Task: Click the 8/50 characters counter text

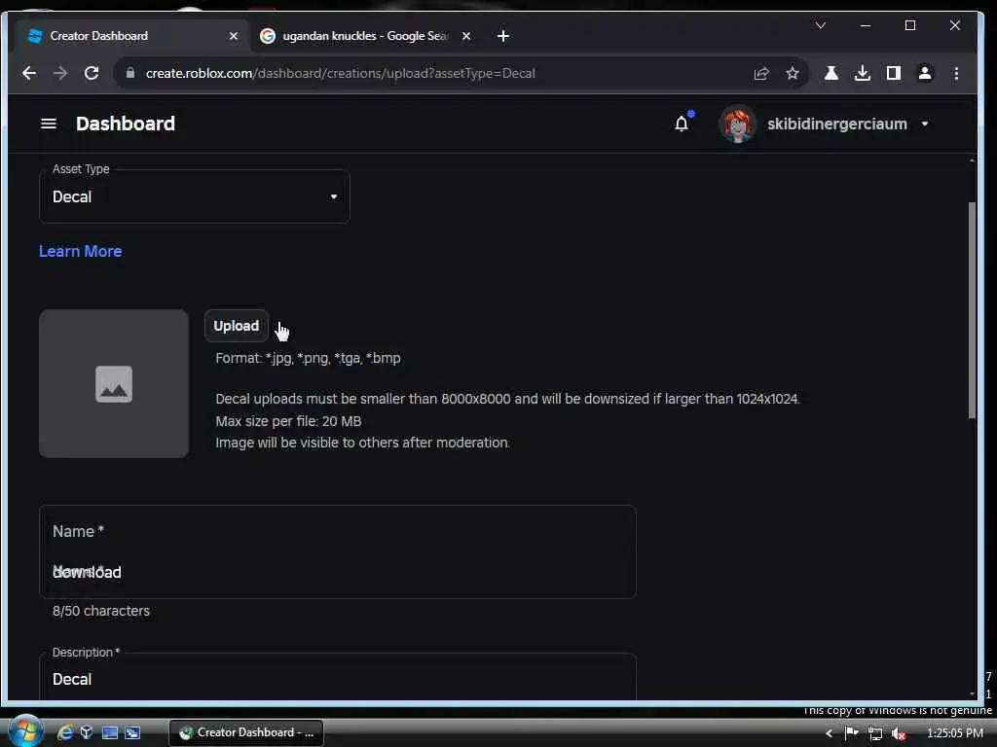Action: click(x=101, y=611)
